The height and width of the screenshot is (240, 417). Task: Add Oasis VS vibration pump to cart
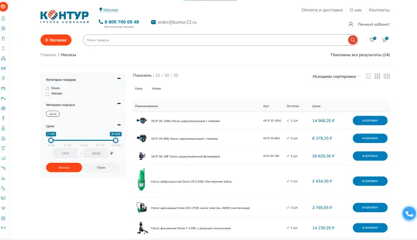click(x=370, y=181)
